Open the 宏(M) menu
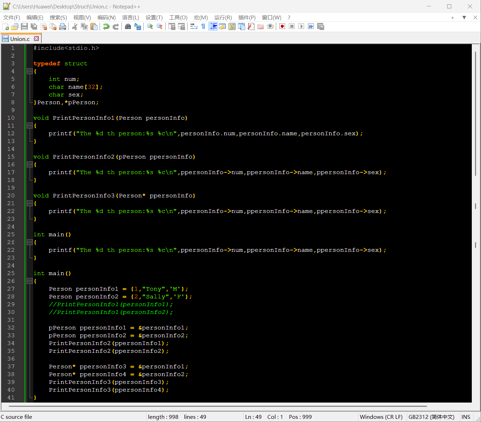481x422 pixels. 201,18
